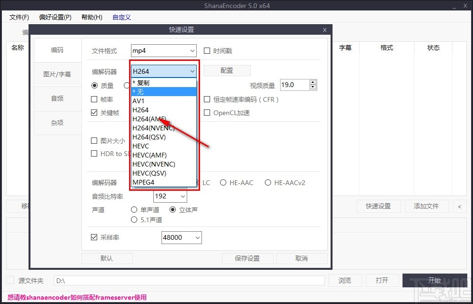This screenshot has width=473, height=304.
Task: Click the 保存设置 button
Action: (x=247, y=258)
